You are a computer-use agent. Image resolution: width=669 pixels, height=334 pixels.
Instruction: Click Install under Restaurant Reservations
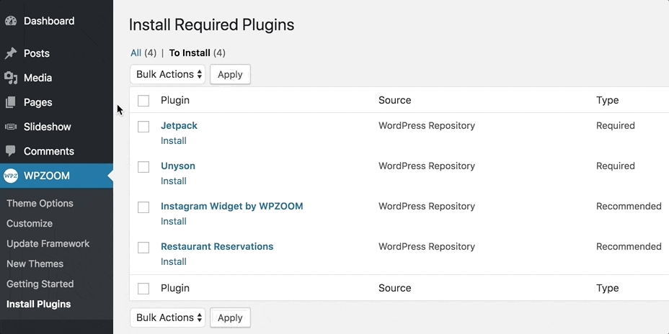pyautogui.click(x=173, y=261)
